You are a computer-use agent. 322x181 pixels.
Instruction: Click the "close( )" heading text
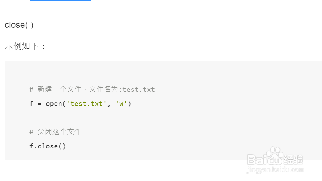click(19, 25)
